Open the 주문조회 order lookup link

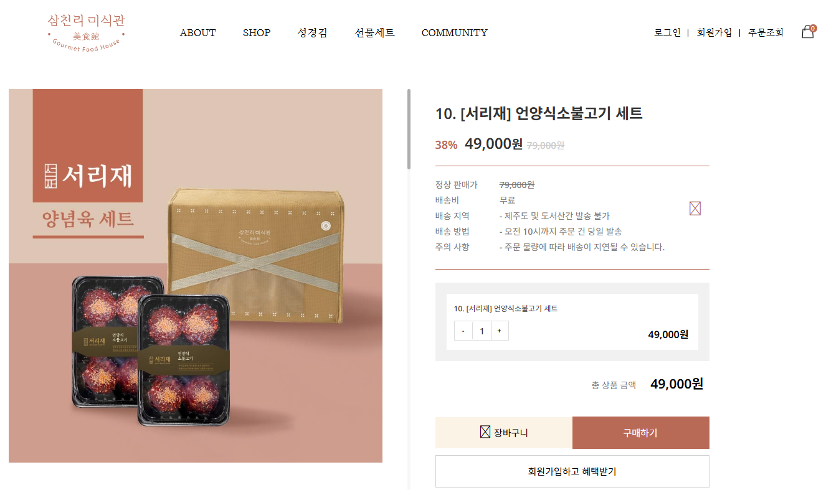[x=766, y=33]
